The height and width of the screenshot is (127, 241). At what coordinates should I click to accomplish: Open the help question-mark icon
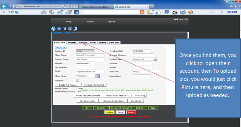[x=70, y=28]
